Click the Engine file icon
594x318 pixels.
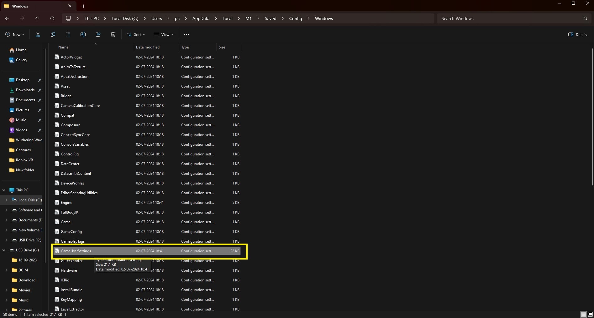point(57,202)
